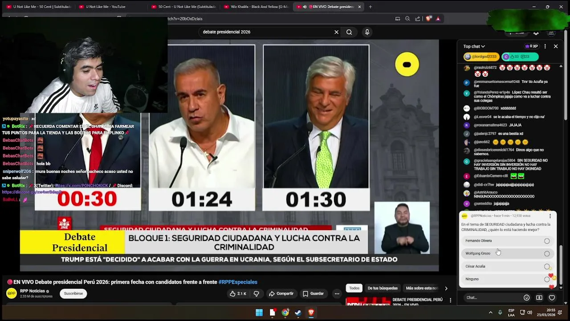Image resolution: width=570 pixels, height=321 pixels.
Task: Open the white notes app in taskbar
Action: [x=272, y=313]
